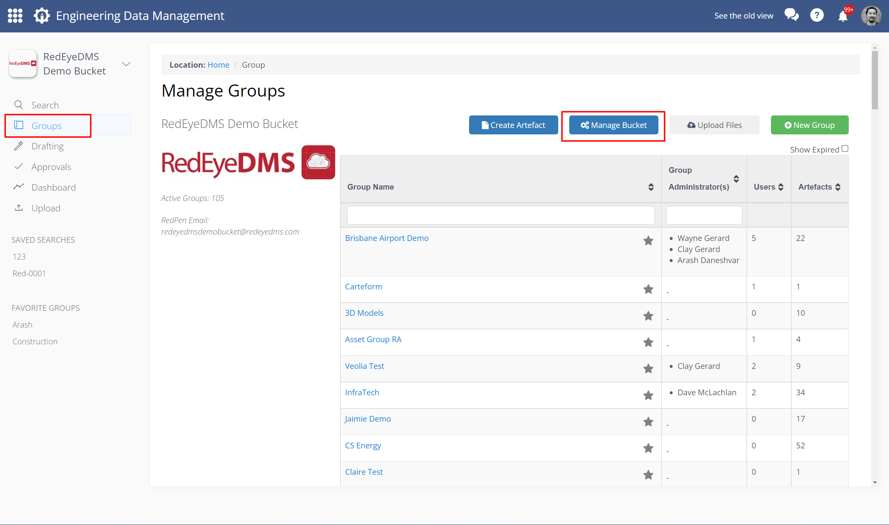Viewport: 889px width, 525px height.
Task: Unfavorite the Veolia Test group
Action: pos(648,369)
